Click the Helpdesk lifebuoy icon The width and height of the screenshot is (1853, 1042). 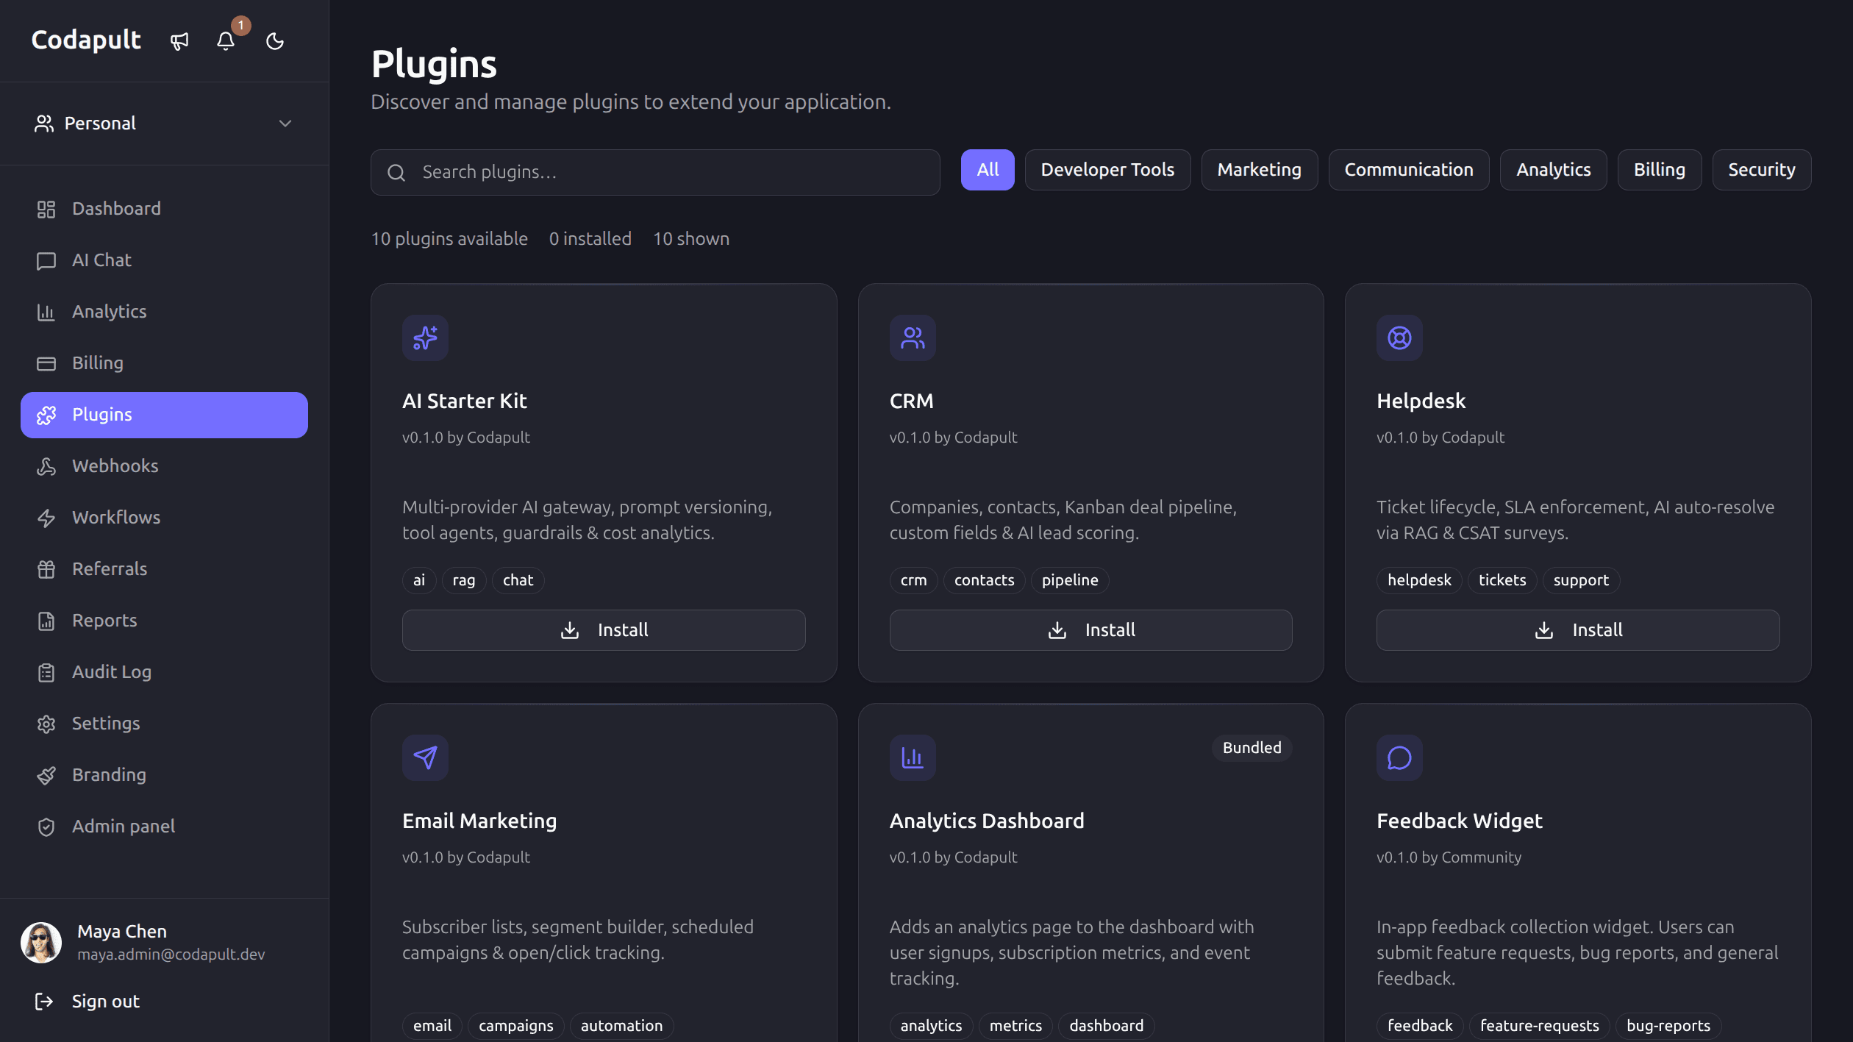pyautogui.click(x=1399, y=338)
